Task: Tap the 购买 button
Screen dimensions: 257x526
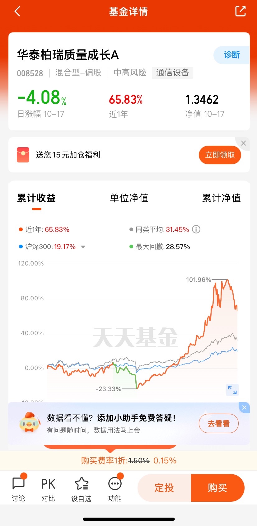Action: pyautogui.click(x=217, y=488)
